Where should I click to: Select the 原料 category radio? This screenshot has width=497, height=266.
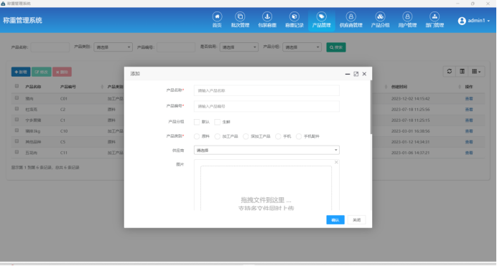pos(197,136)
